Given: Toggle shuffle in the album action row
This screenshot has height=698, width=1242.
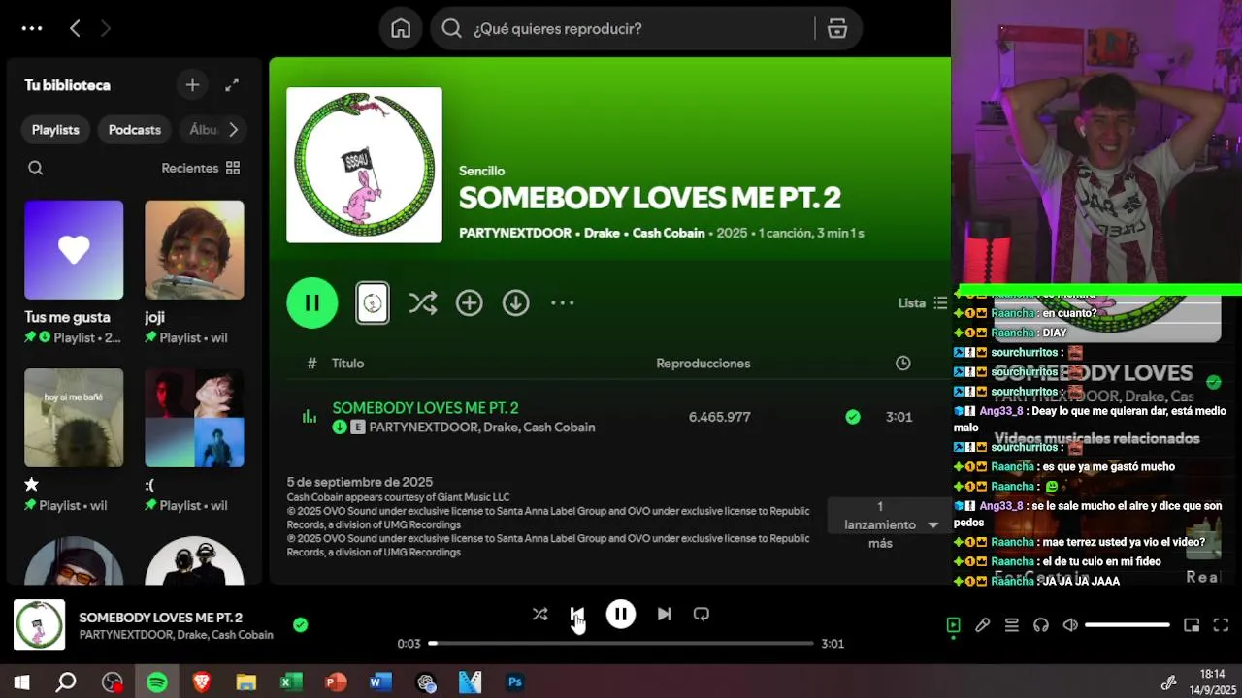Looking at the screenshot, I should (x=423, y=303).
